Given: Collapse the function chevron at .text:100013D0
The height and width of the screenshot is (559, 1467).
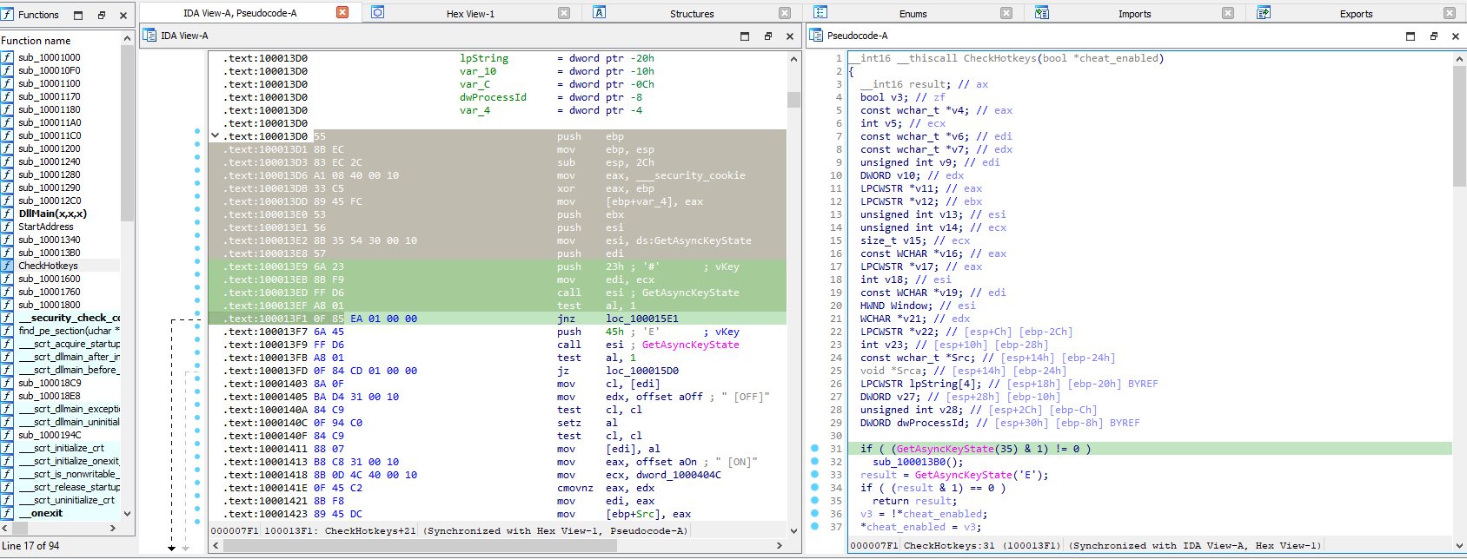Looking at the screenshot, I should (215, 136).
